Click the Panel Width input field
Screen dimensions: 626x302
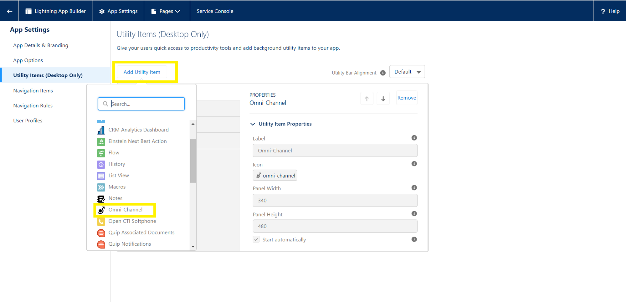click(x=335, y=200)
